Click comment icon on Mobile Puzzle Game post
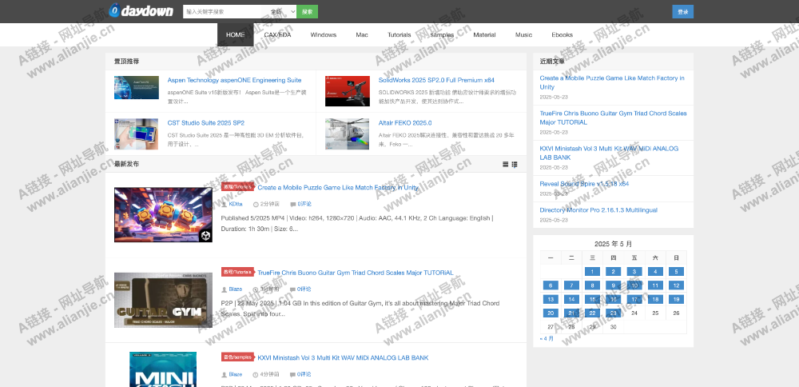Image resolution: width=799 pixels, height=387 pixels. (x=292, y=204)
